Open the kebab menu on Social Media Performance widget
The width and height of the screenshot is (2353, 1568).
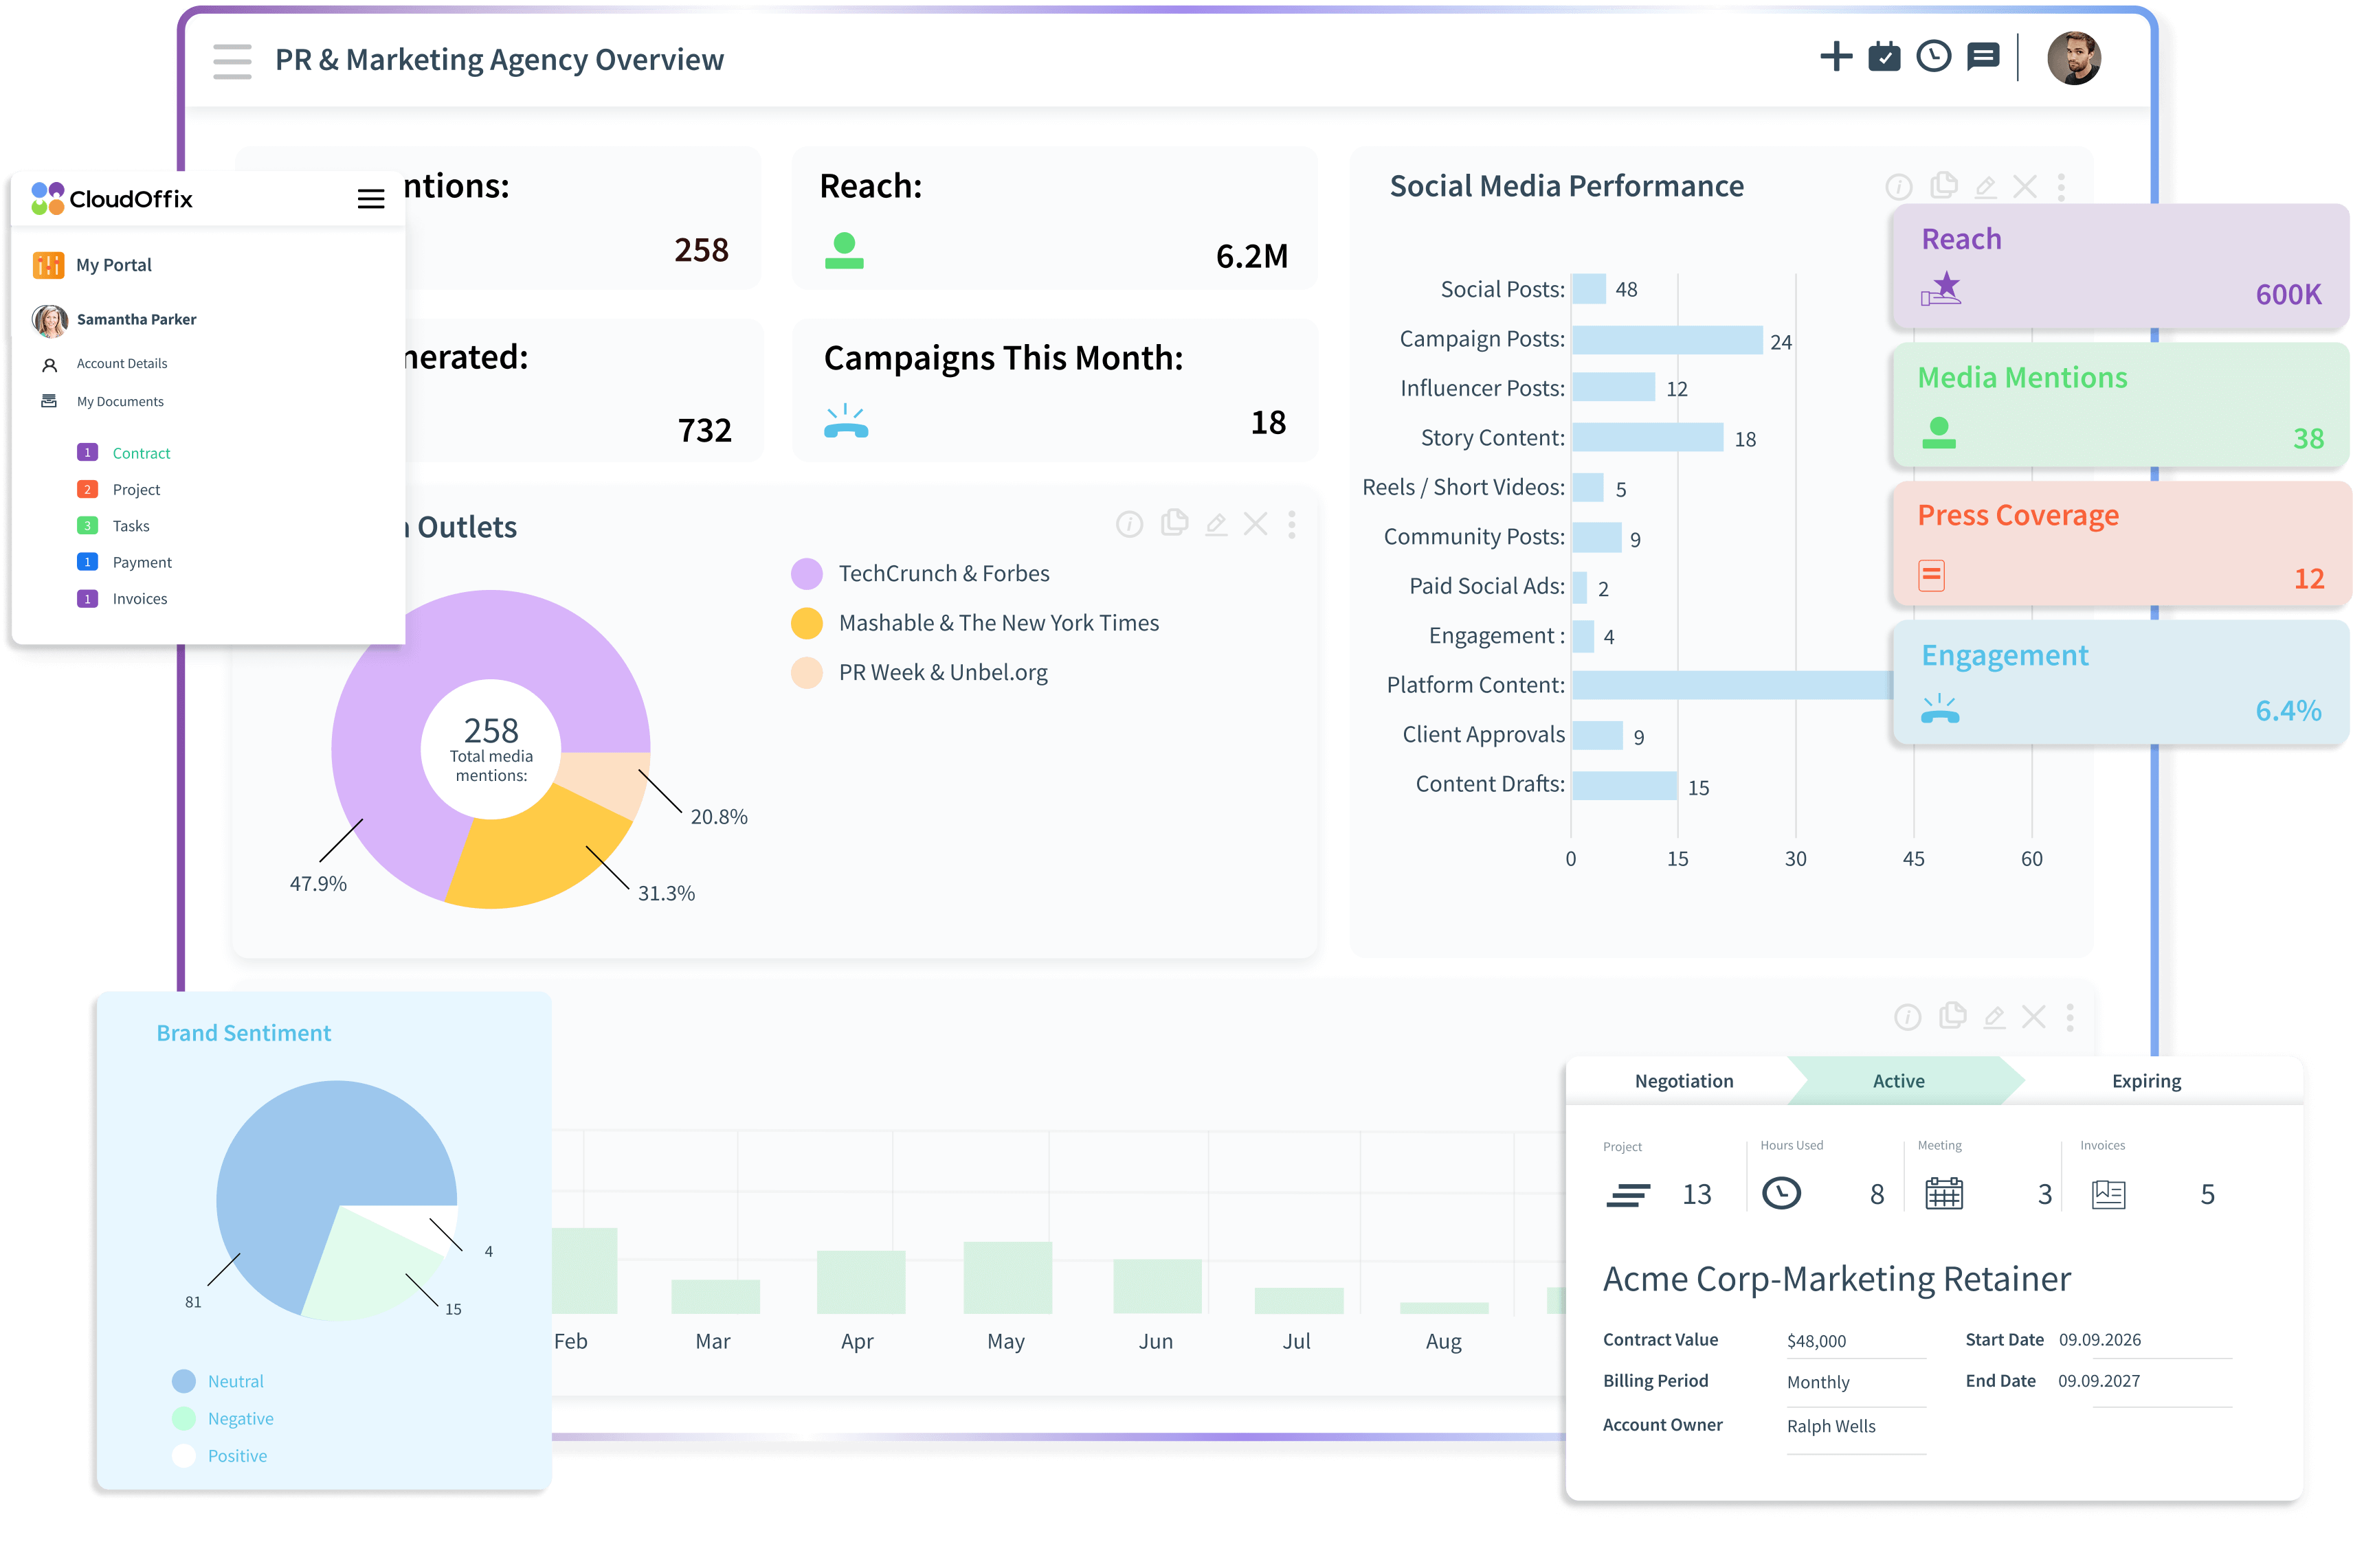[2061, 186]
